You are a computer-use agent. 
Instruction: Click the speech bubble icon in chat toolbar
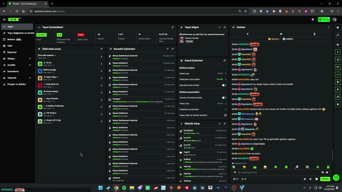[x=281, y=34]
